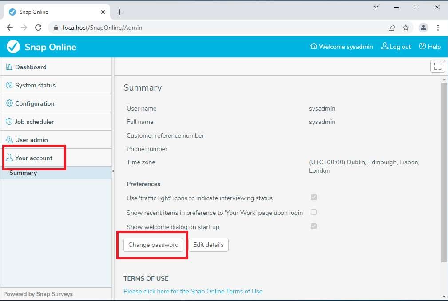This screenshot has height=301, width=448.
Task: Click the Configuration gear icon
Action: point(9,103)
